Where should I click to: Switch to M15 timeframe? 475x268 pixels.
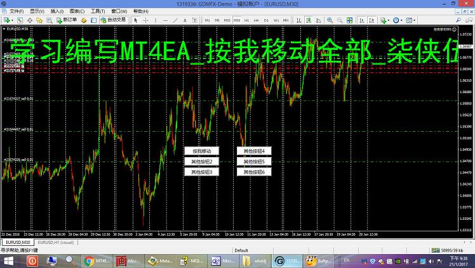pyautogui.click(x=227, y=20)
